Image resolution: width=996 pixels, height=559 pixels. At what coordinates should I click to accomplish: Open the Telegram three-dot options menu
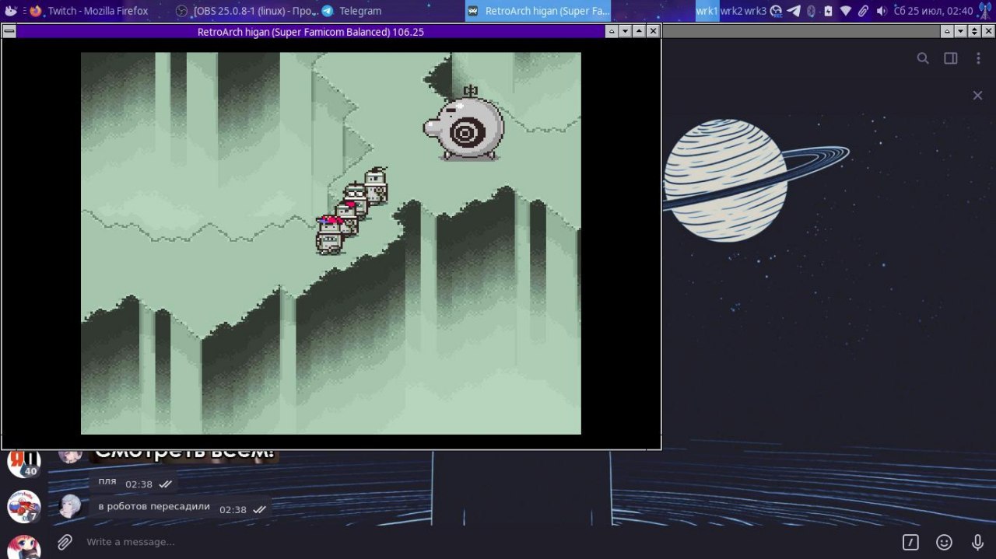click(978, 58)
